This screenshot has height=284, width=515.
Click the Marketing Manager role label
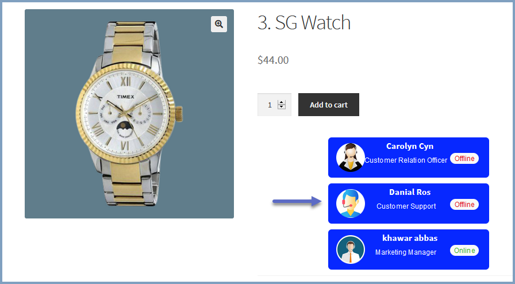[406, 252]
